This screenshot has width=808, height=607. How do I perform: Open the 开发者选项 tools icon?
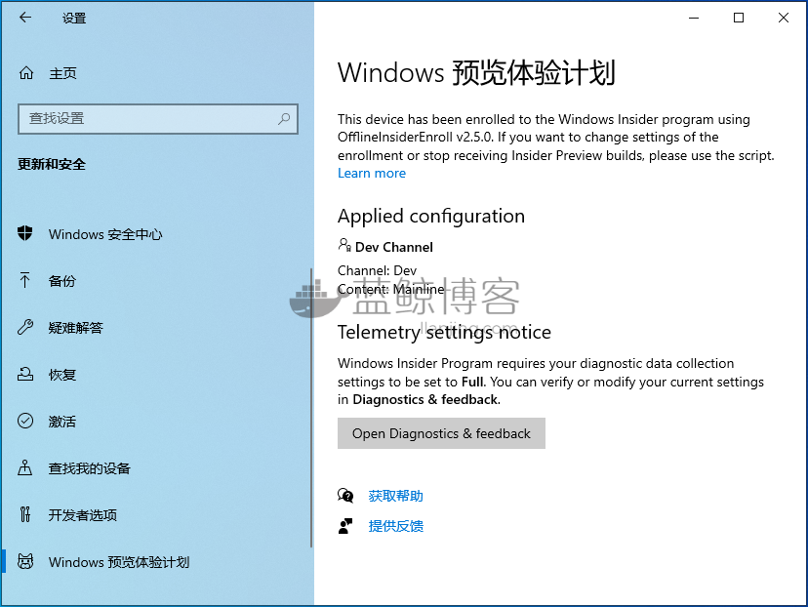point(24,514)
